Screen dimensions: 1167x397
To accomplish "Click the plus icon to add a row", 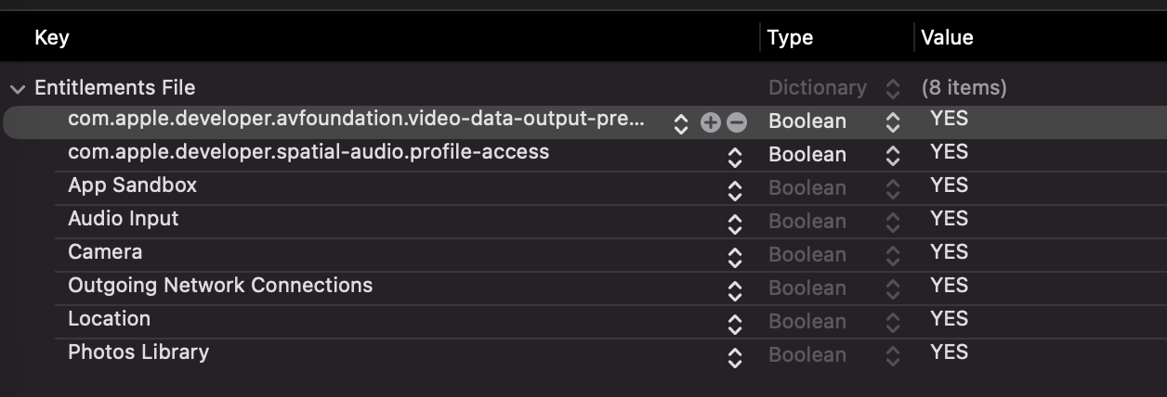I will click(711, 122).
